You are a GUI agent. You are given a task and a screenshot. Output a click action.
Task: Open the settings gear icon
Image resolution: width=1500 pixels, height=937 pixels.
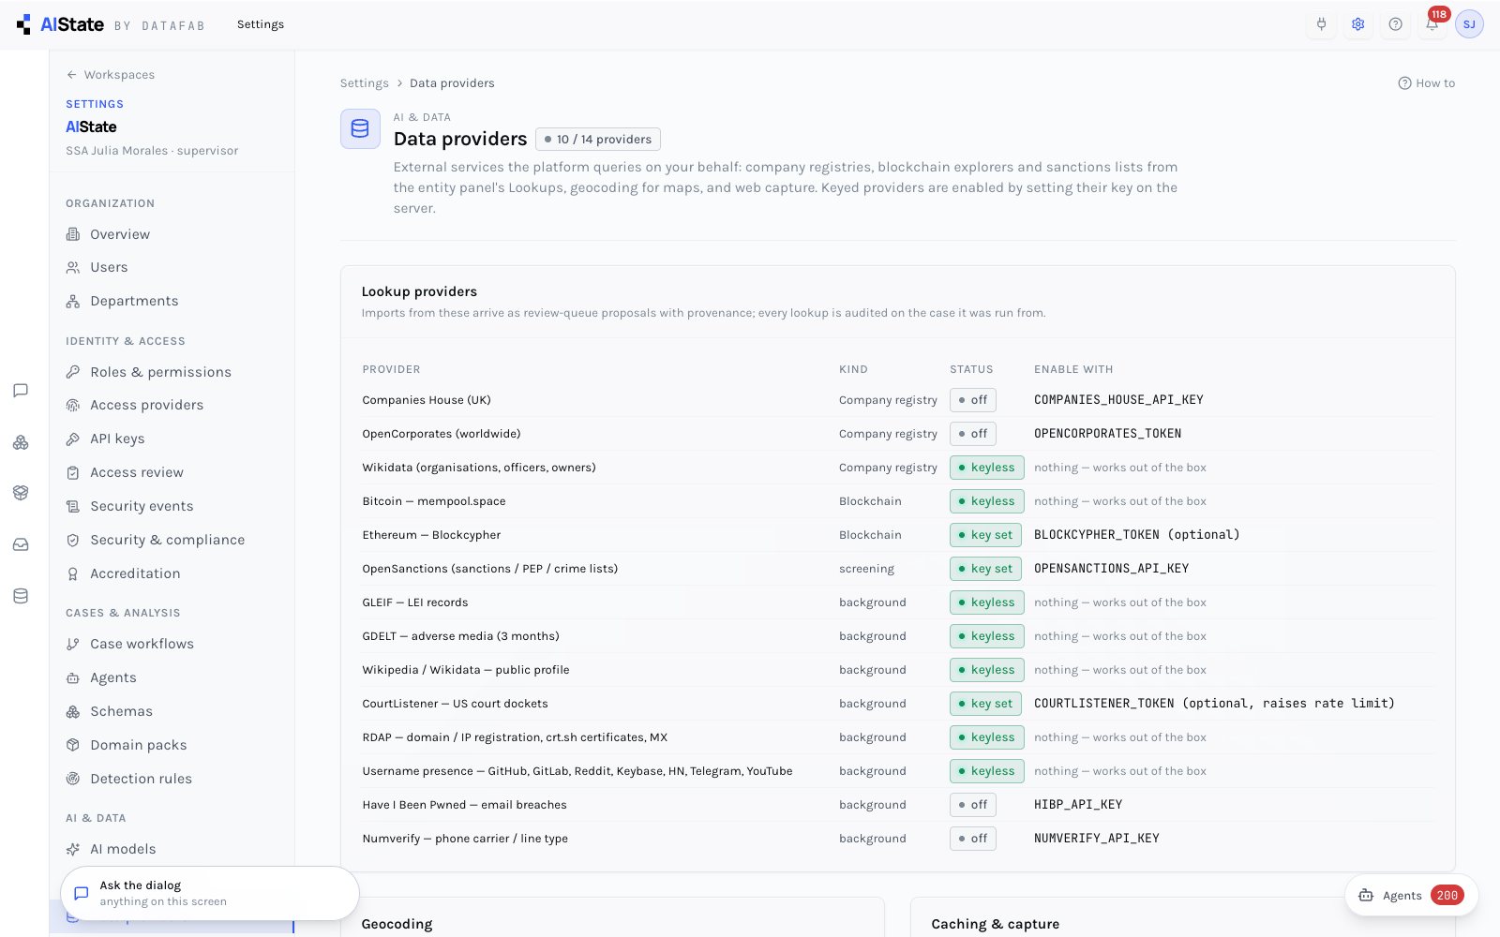tap(1357, 24)
